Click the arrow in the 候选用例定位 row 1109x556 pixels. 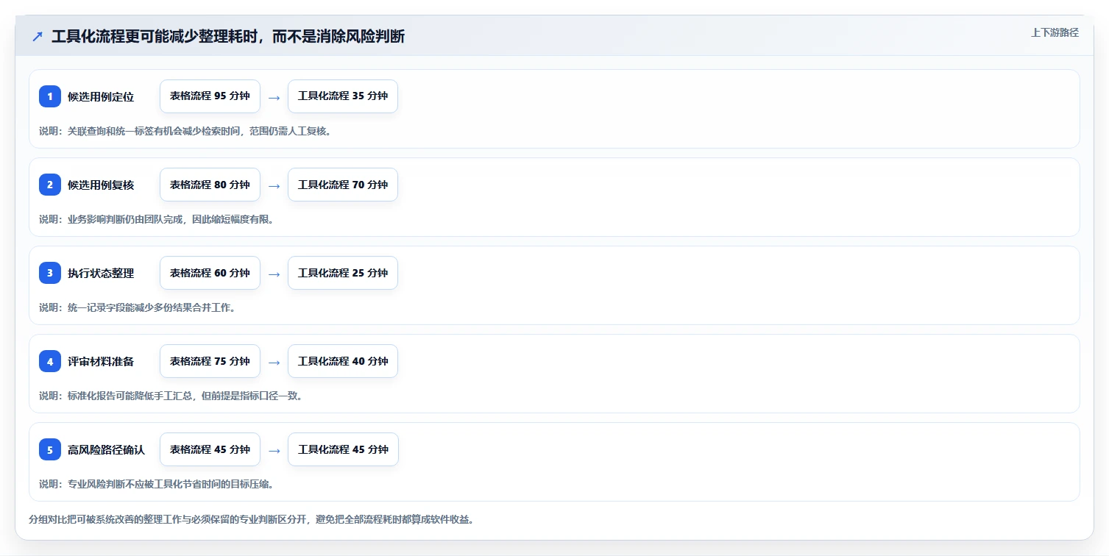pyautogui.click(x=274, y=97)
